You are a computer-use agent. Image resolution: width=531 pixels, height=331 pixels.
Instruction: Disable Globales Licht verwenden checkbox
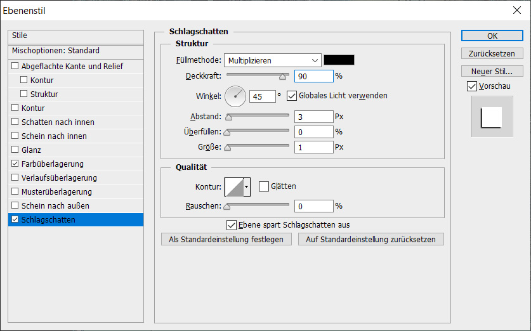coord(292,96)
